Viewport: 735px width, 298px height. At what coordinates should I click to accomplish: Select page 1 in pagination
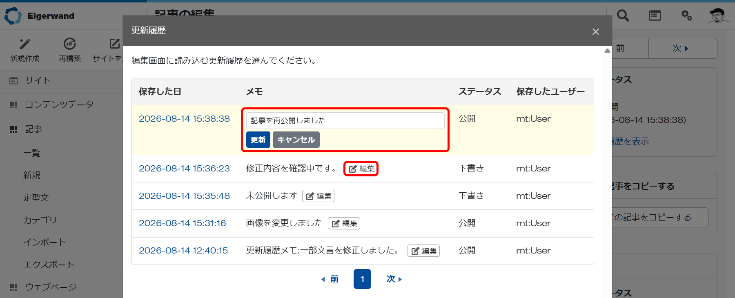362,279
